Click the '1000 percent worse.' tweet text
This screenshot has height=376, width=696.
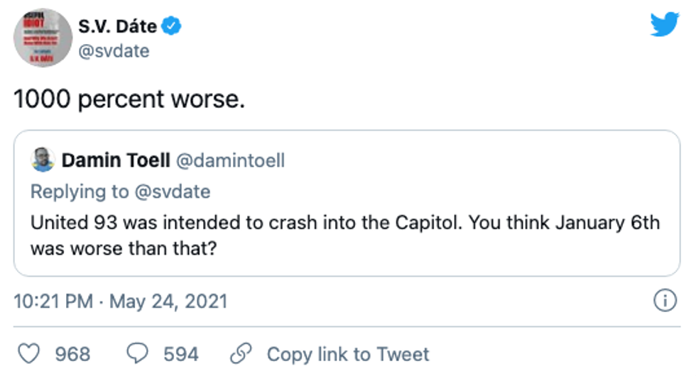tap(129, 99)
